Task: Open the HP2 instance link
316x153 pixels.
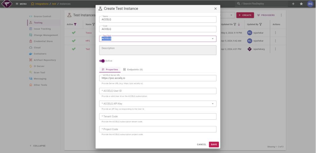Action: coord(88,41)
